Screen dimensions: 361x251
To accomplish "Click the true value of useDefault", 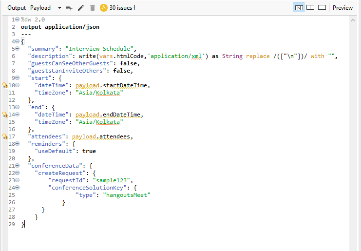I will pyautogui.click(x=89, y=151).
